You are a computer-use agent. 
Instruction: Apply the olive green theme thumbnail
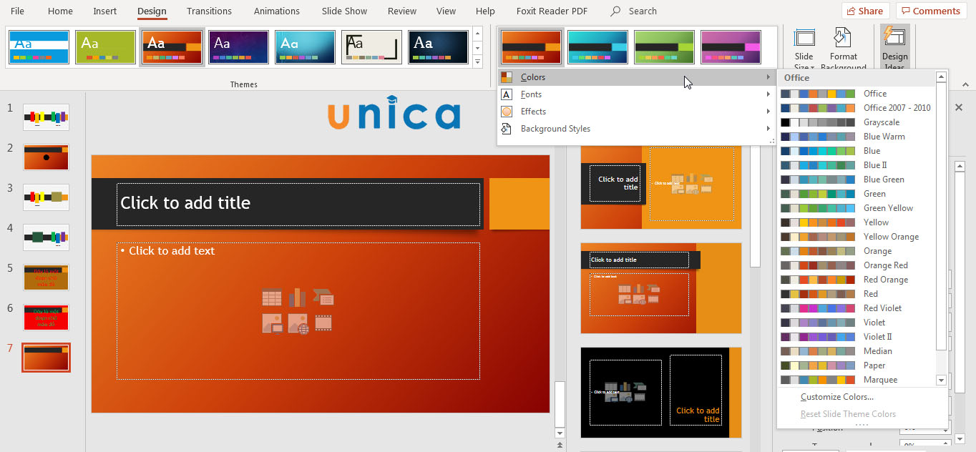[106, 47]
